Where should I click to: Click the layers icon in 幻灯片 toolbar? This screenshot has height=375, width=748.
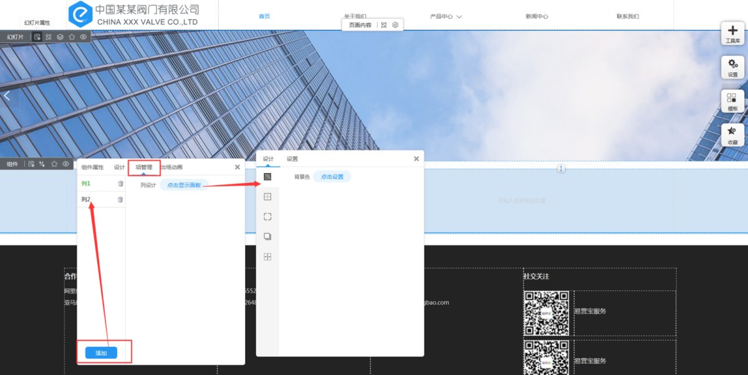60,37
